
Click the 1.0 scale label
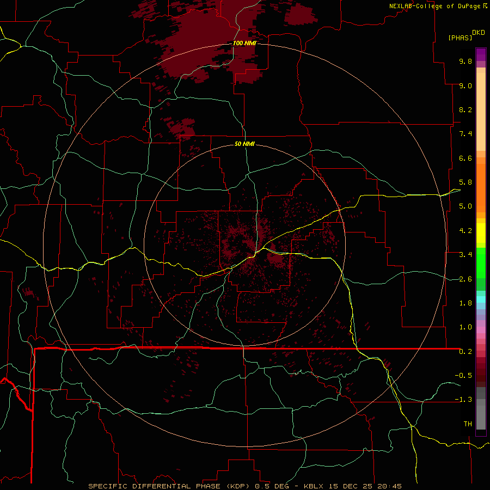pos(465,327)
